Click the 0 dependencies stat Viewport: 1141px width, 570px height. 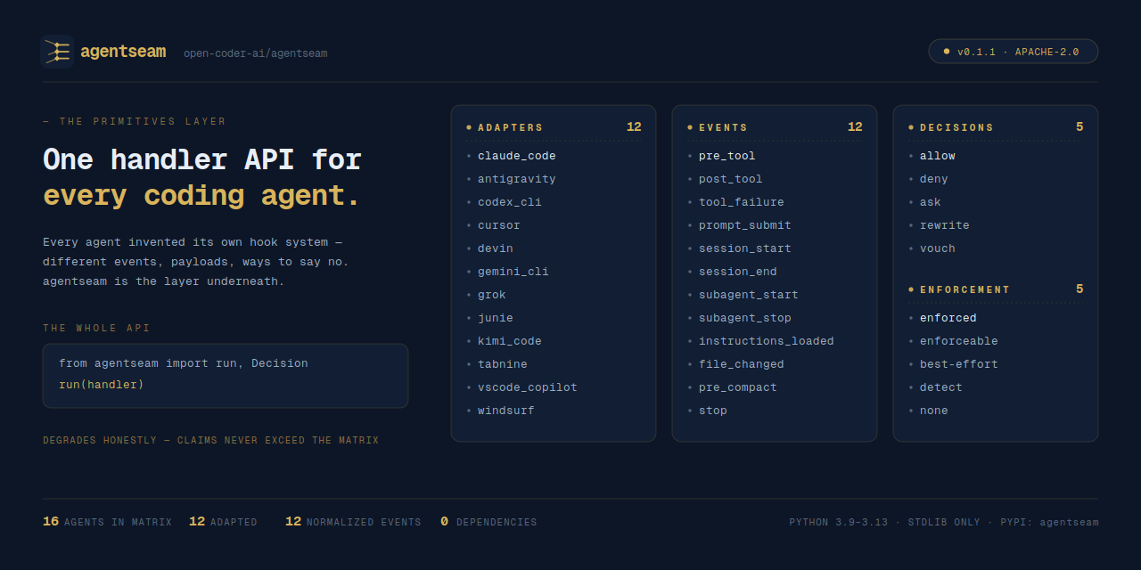[488, 522]
